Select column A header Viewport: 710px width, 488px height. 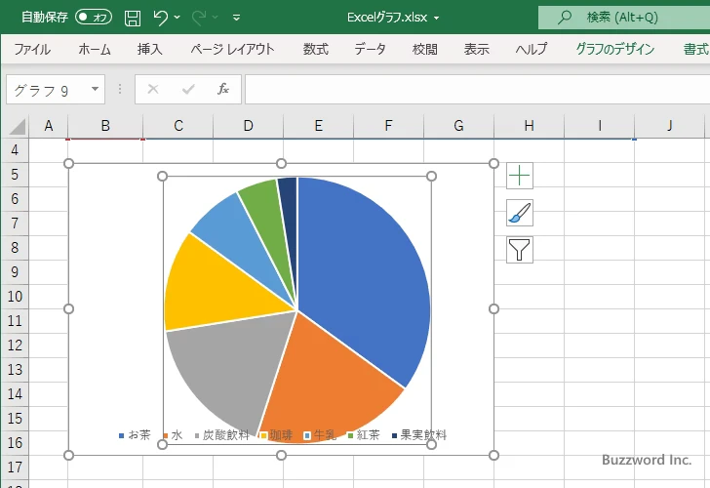[x=49, y=126]
